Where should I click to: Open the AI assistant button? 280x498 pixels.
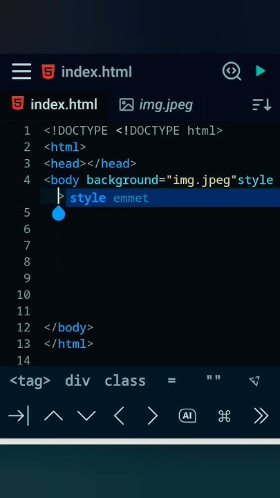click(187, 416)
